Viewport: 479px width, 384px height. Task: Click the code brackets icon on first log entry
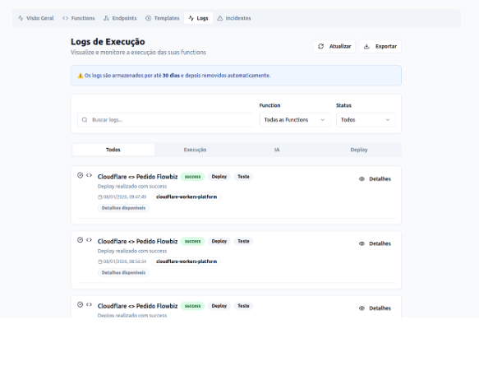point(89,175)
